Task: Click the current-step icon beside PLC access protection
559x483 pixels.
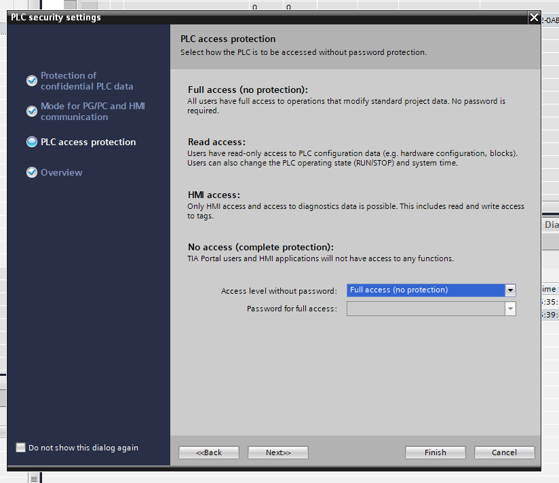Action: click(32, 142)
